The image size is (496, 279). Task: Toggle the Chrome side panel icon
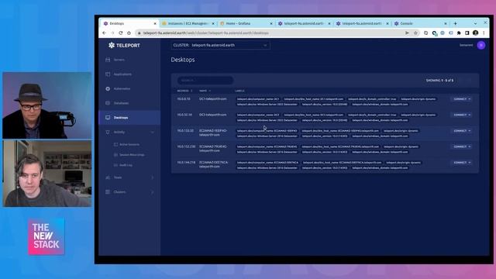(467, 33)
